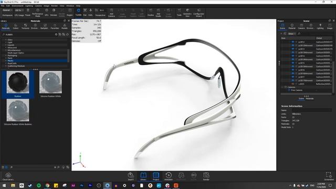Toggle the lock box beside p.0012
This screenshot has height=189, width=336.
[x=296, y=42]
